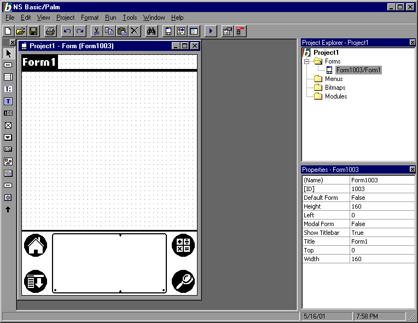Cut selection with the scissors icon
Image resolution: width=418 pixels, height=323 pixels.
click(x=96, y=31)
